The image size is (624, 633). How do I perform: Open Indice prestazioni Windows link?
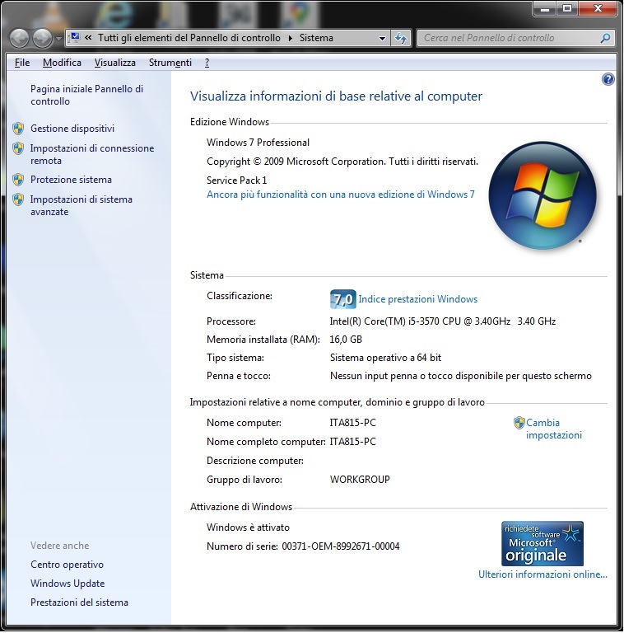418,299
